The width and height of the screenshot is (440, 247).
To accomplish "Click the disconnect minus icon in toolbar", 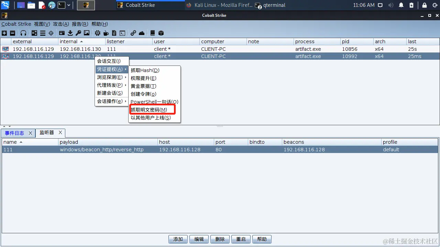I will click(12, 33).
